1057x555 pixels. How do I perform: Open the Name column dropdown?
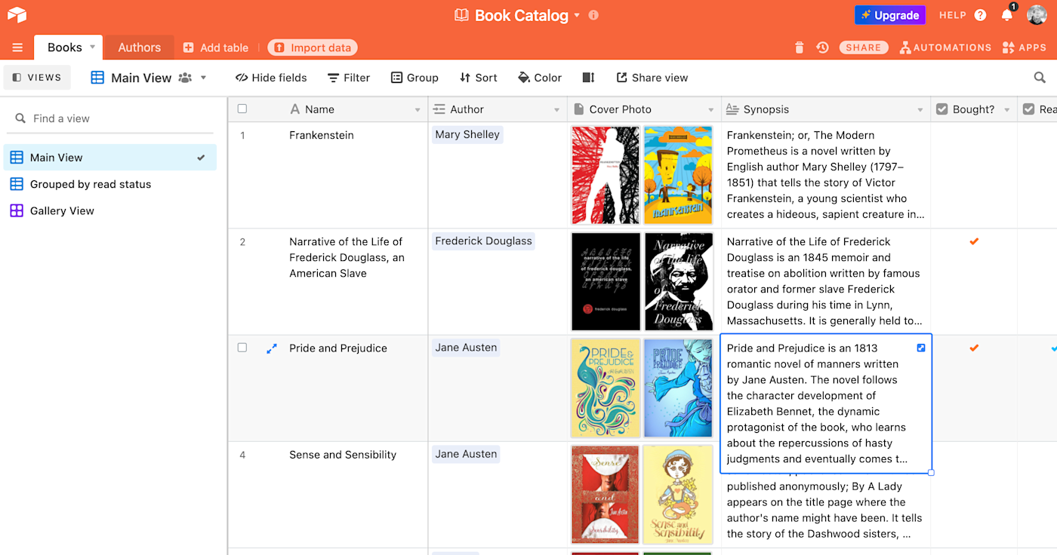[418, 110]
